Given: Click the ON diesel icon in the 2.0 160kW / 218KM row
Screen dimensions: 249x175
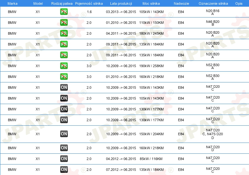Looking at the screenshot, I should click(64, 148).
